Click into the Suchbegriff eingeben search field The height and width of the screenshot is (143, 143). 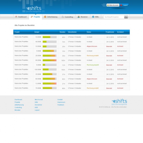114,17
